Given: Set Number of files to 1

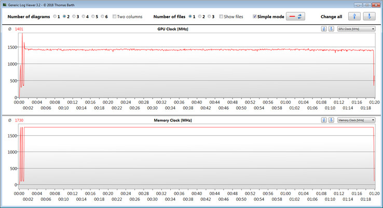Looking at the screenshot, I should click(x=190, y=17).
